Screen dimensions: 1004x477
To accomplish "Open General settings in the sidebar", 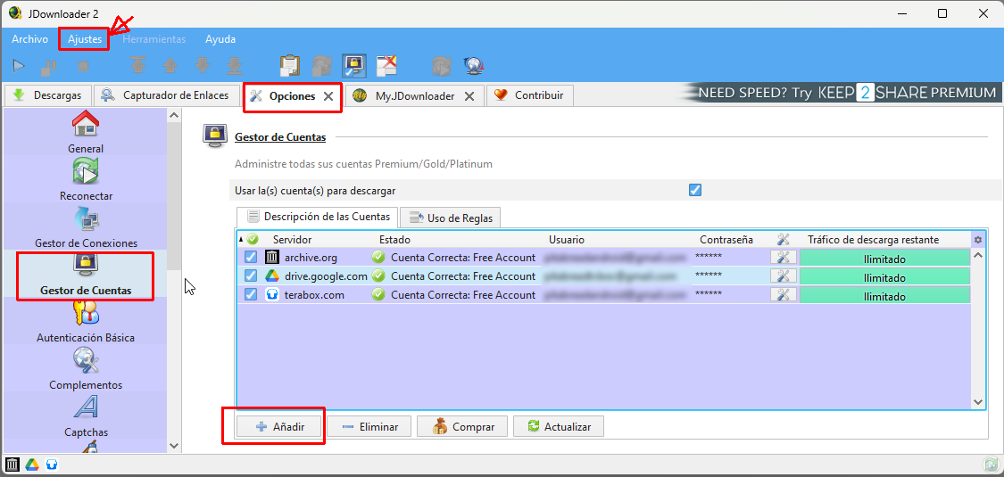I will [86, 132].
